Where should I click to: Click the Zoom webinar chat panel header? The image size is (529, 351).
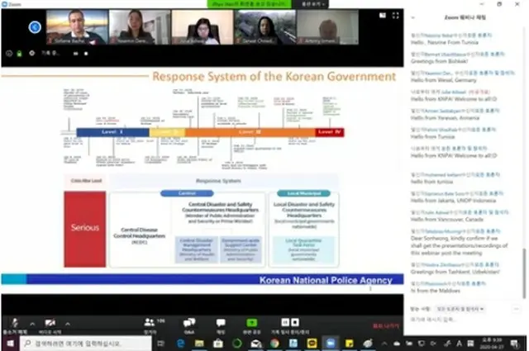pos(465,16)
